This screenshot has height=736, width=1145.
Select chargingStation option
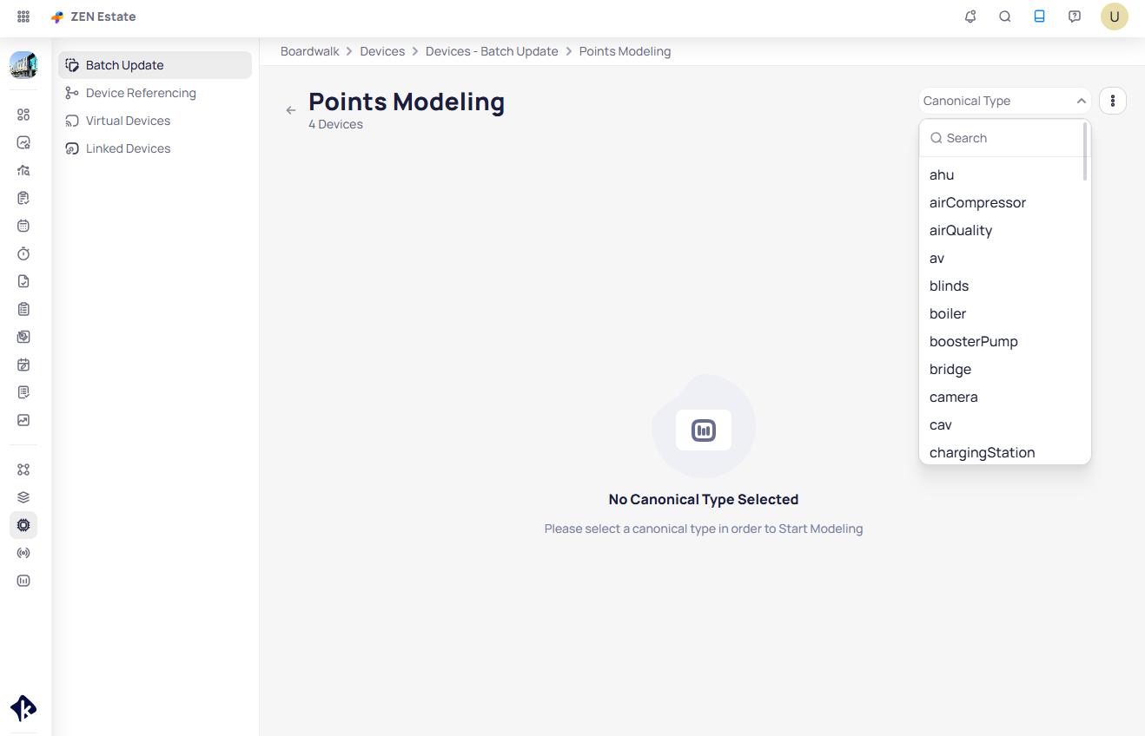pyautogui.click(x=1002, y=452)
